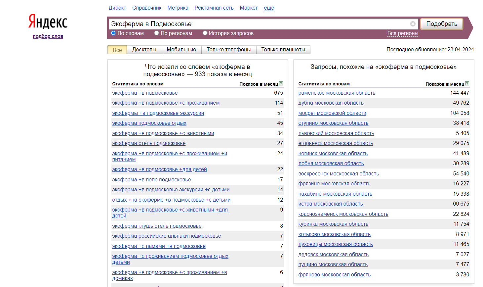483x287 pixels.
Task: Open query 'экоферма +в подмосковье +для детей'
Action: pos(159,169)
